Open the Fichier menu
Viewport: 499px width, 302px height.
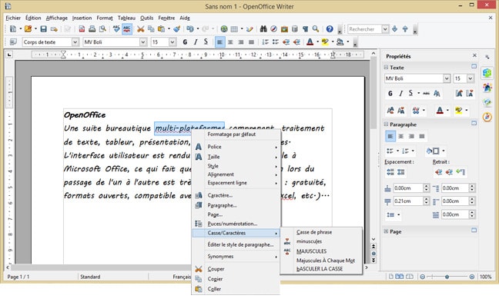click(x=13, y=18)
